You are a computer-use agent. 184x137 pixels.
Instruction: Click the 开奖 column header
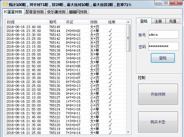pyautogui.click(x=77, y=22)
